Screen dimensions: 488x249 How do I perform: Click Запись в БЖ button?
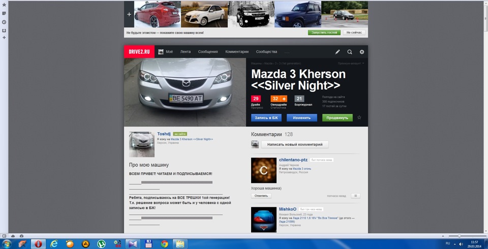(x=266, y=118)
